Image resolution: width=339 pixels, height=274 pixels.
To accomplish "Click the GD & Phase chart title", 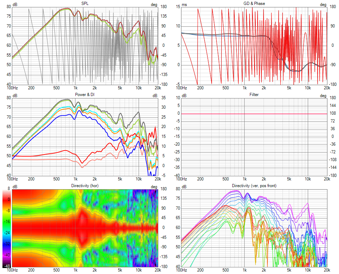I will (254, 4).
